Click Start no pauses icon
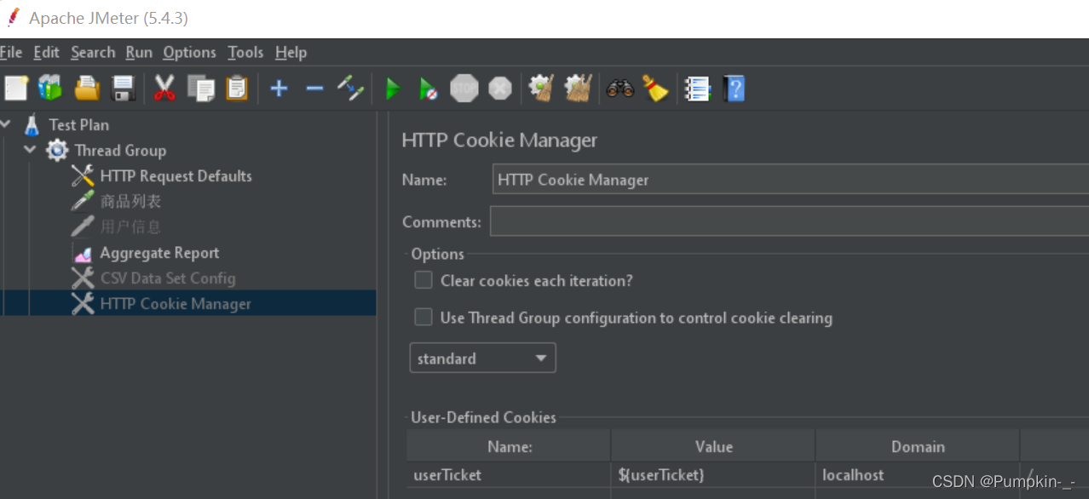 pos(428,88)
